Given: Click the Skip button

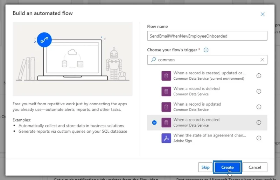Looking at the screenshot, I should (x=205, y=167).
